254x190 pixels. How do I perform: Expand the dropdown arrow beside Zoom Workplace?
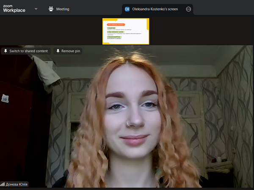pos(36,8)
